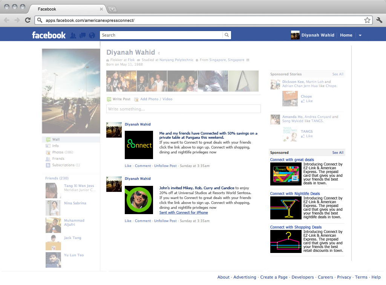The image size is (386, 285).
Task: Select Add Photo / Video tab
Action: (153, 99)
